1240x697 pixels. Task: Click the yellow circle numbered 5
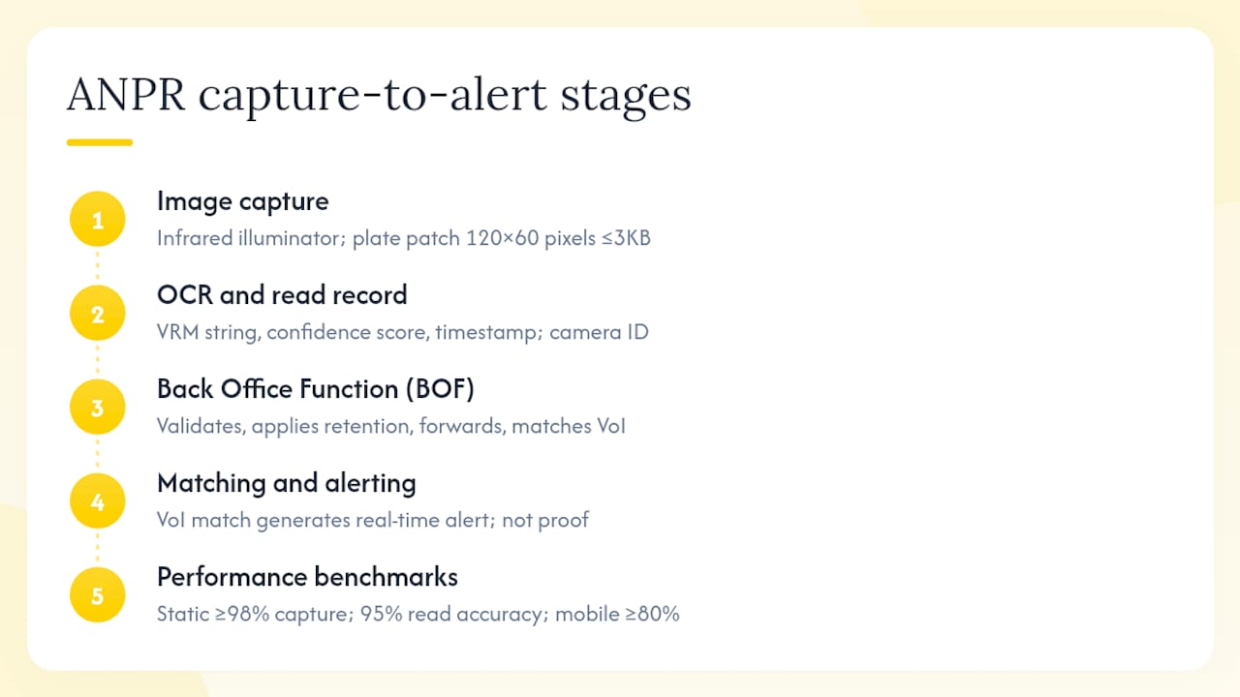tap(97, 595)
